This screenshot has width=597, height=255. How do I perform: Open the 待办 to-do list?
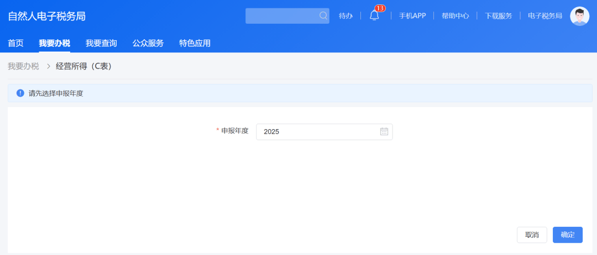pyautogui.click(x=345, y=16)
